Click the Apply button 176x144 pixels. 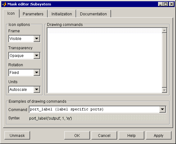click(158, 135)
